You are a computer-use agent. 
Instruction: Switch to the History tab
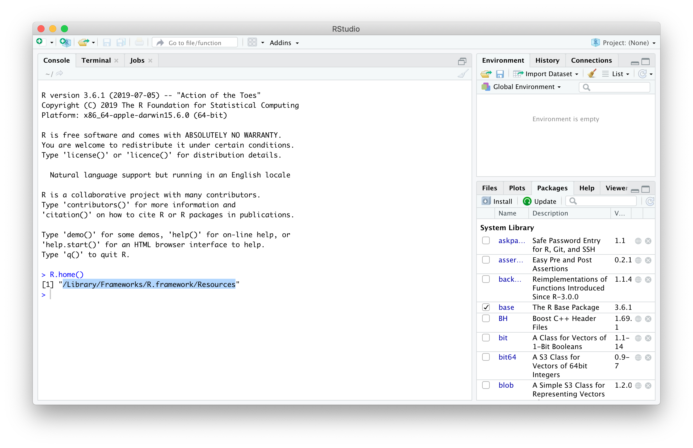[x=547, y=60]
